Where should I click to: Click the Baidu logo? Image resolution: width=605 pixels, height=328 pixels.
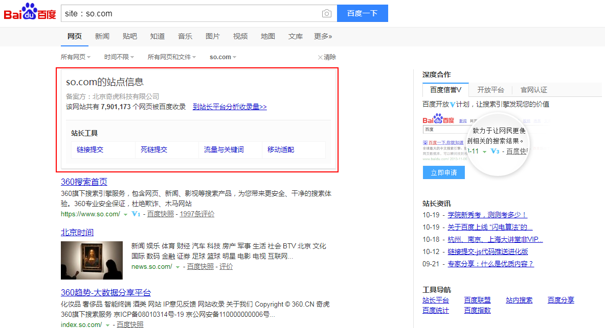click(30, 12)
